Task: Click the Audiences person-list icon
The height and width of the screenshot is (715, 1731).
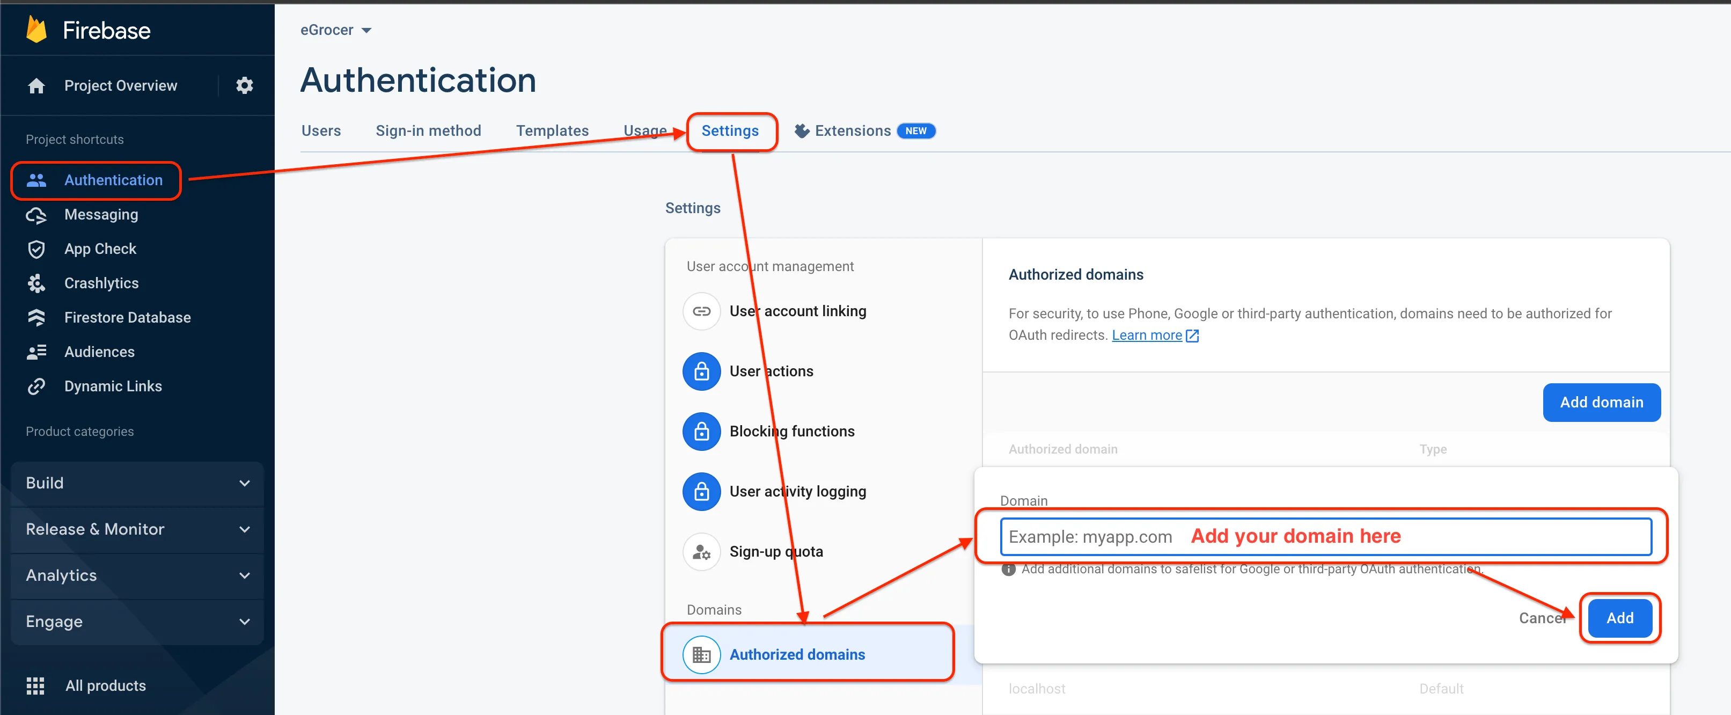Action: tap(36, 352)
